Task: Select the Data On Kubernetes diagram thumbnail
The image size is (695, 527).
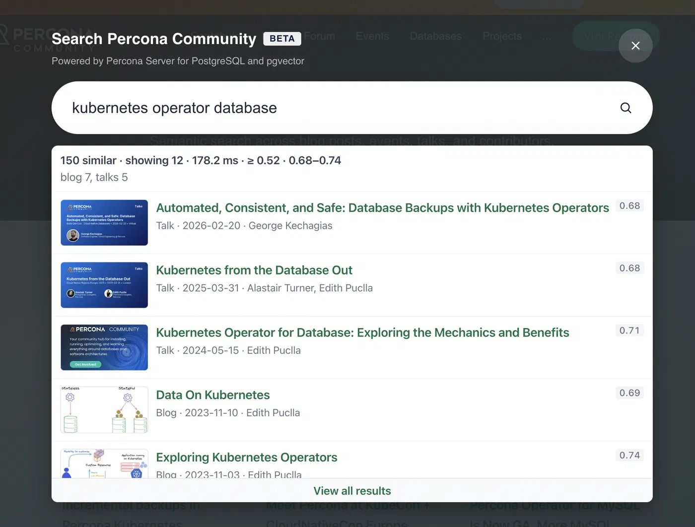Action: click(x=104, y=410)
